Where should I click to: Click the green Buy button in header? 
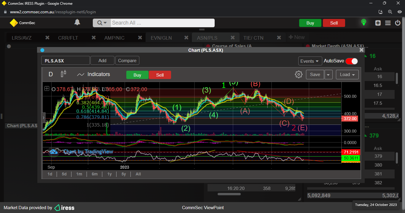(310, 23)
